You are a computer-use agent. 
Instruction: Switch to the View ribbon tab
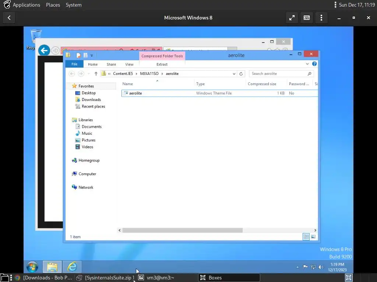click(129, 64)
